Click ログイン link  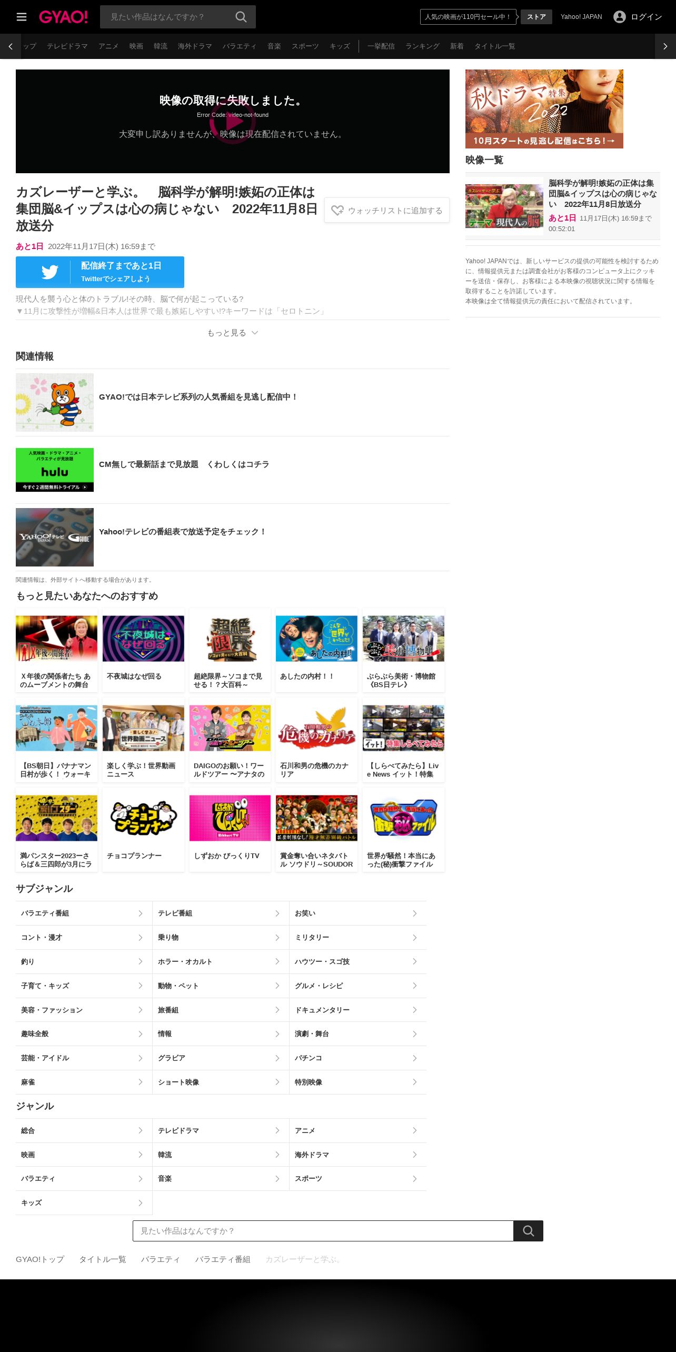647,17
